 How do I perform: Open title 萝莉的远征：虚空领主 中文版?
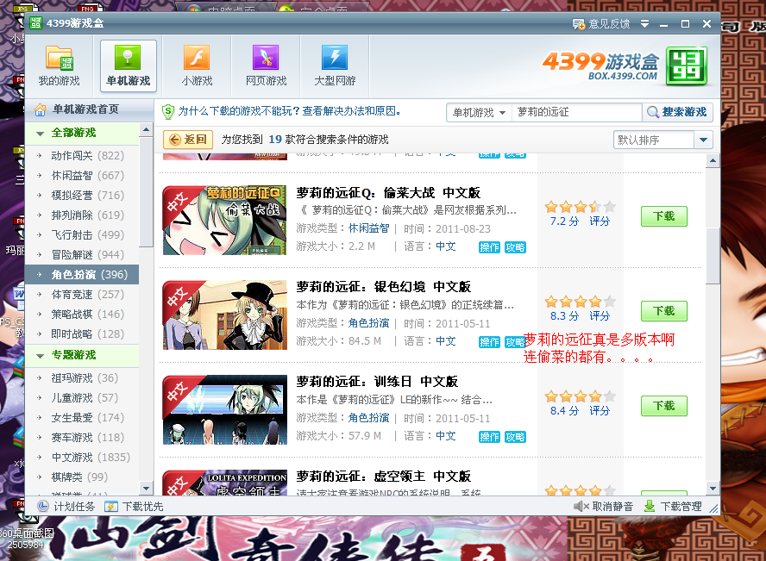click(384, 477)
